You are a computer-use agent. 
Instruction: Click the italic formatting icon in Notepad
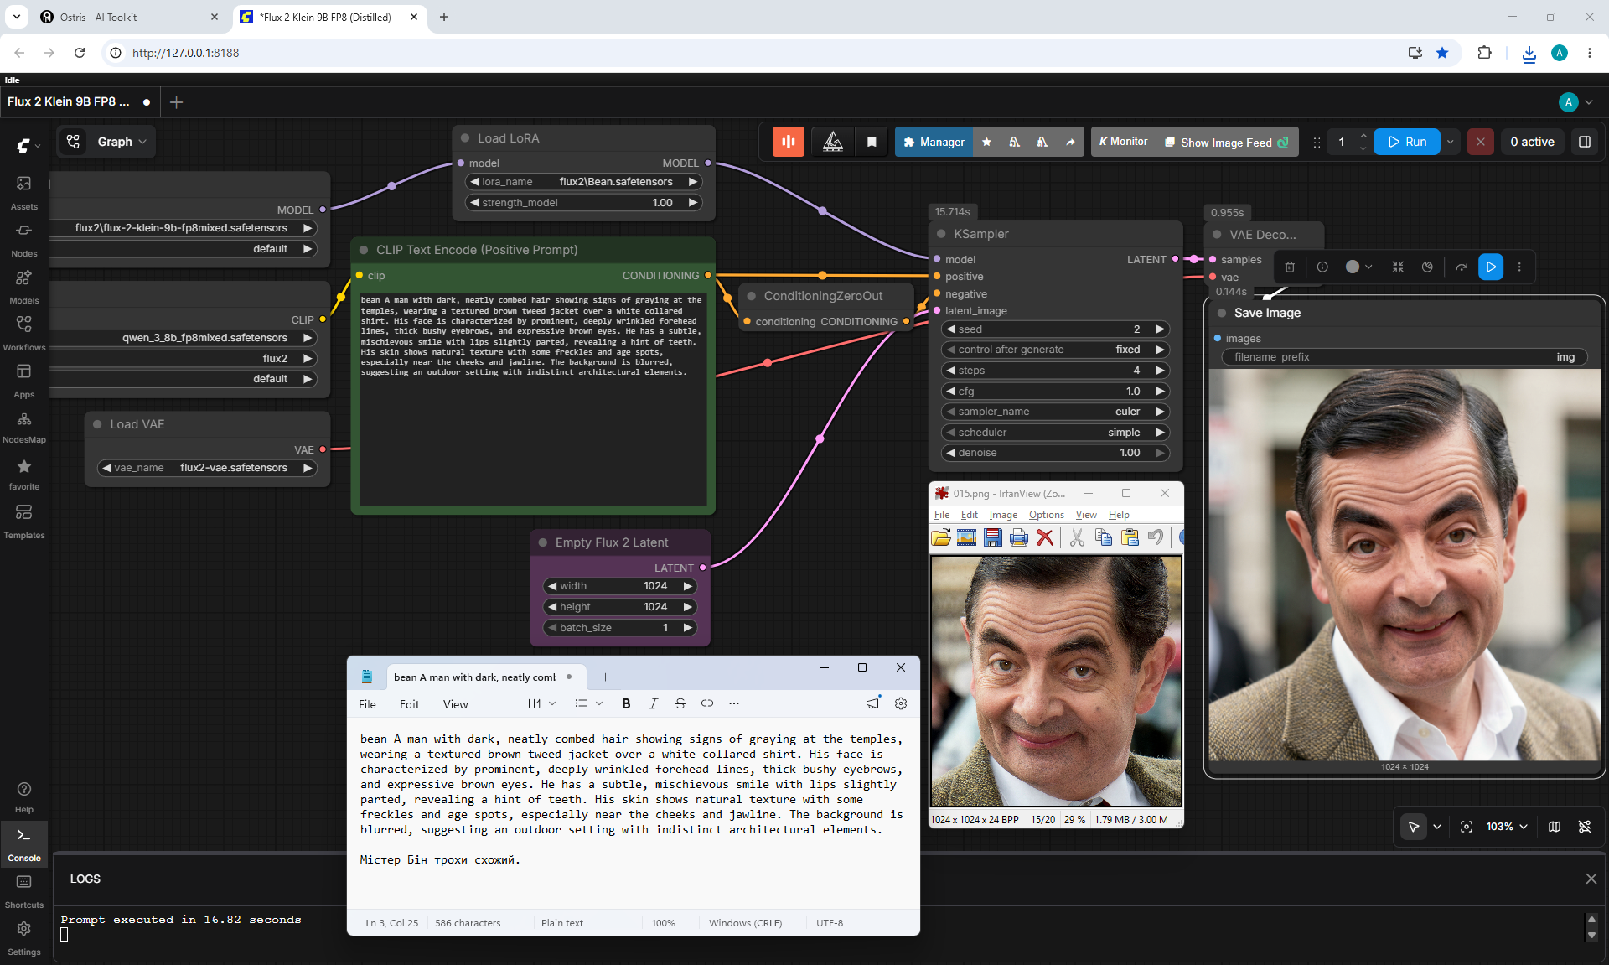pos(653,703)
